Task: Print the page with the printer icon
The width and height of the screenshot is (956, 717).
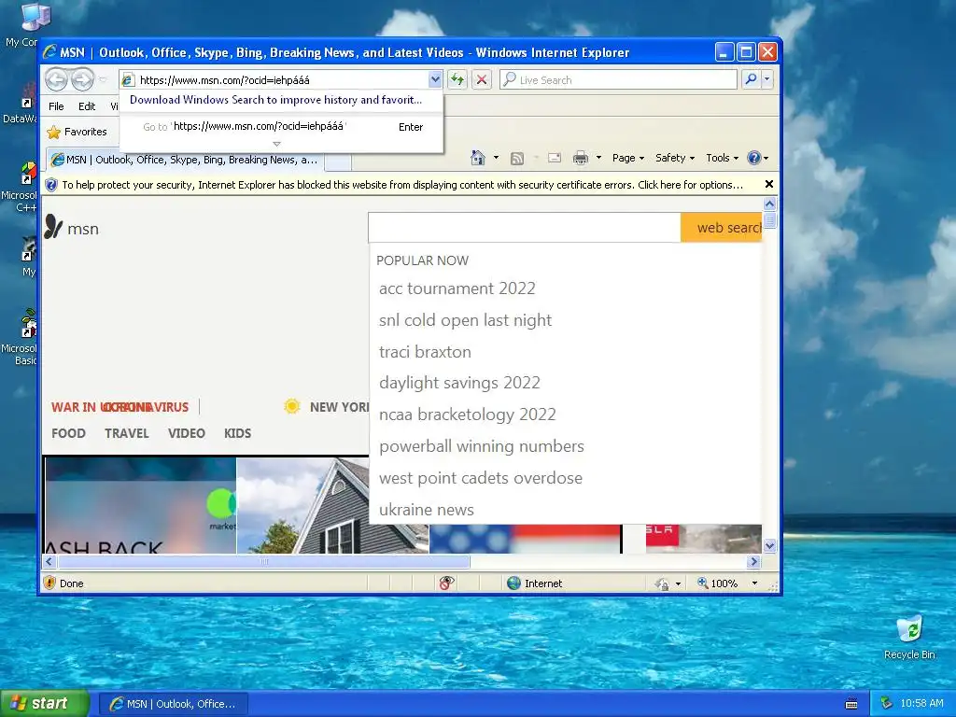Action: 581,159
